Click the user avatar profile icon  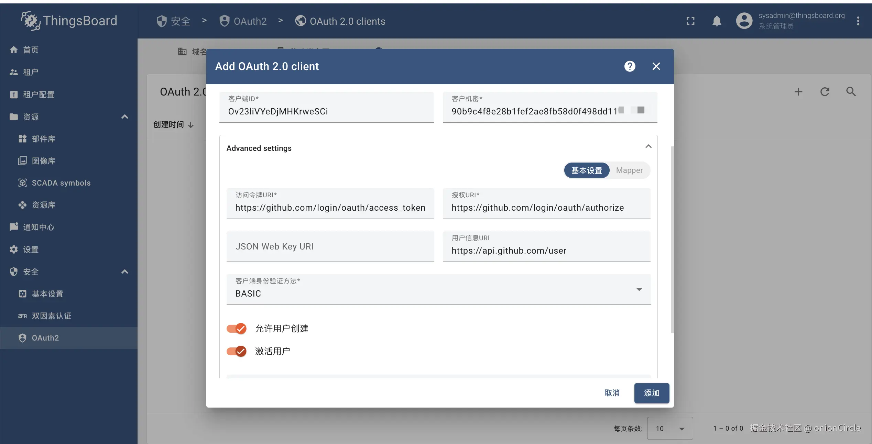744,21
